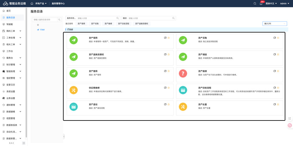Click the catalog name search magnifier button
The height and width of the screenshot is (146, 293).
(59, 20)
